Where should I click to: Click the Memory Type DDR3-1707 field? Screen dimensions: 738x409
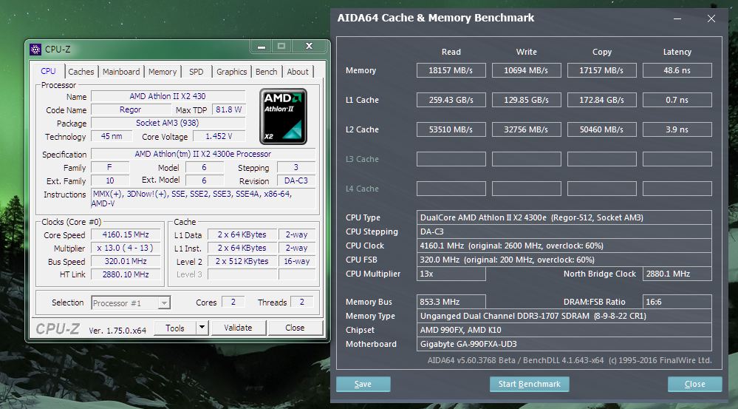click(x=564, y=316)
